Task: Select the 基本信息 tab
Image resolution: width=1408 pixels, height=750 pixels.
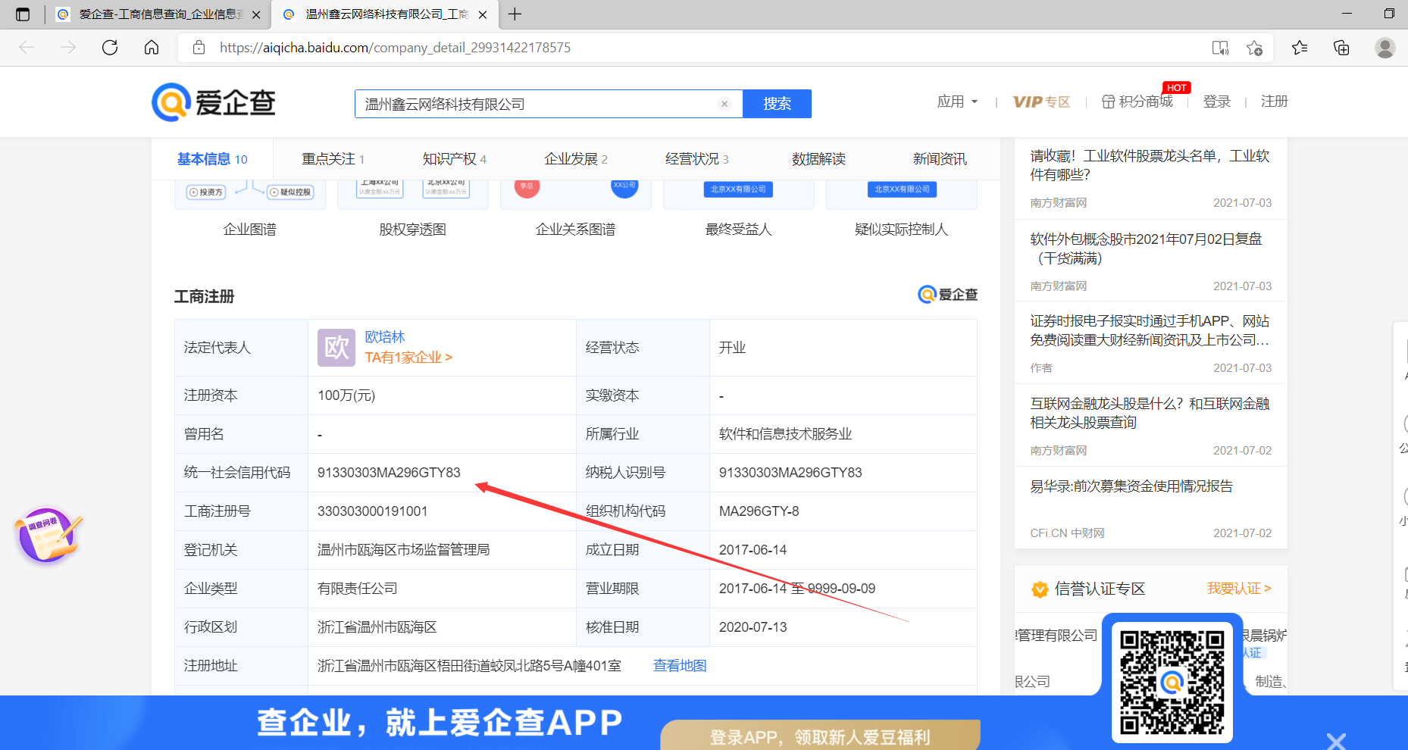Action: coord(212,159)
